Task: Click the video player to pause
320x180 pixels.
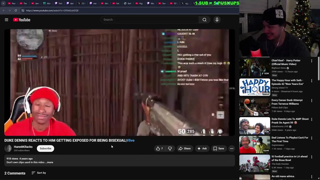Action: click(x=119, y=82)
